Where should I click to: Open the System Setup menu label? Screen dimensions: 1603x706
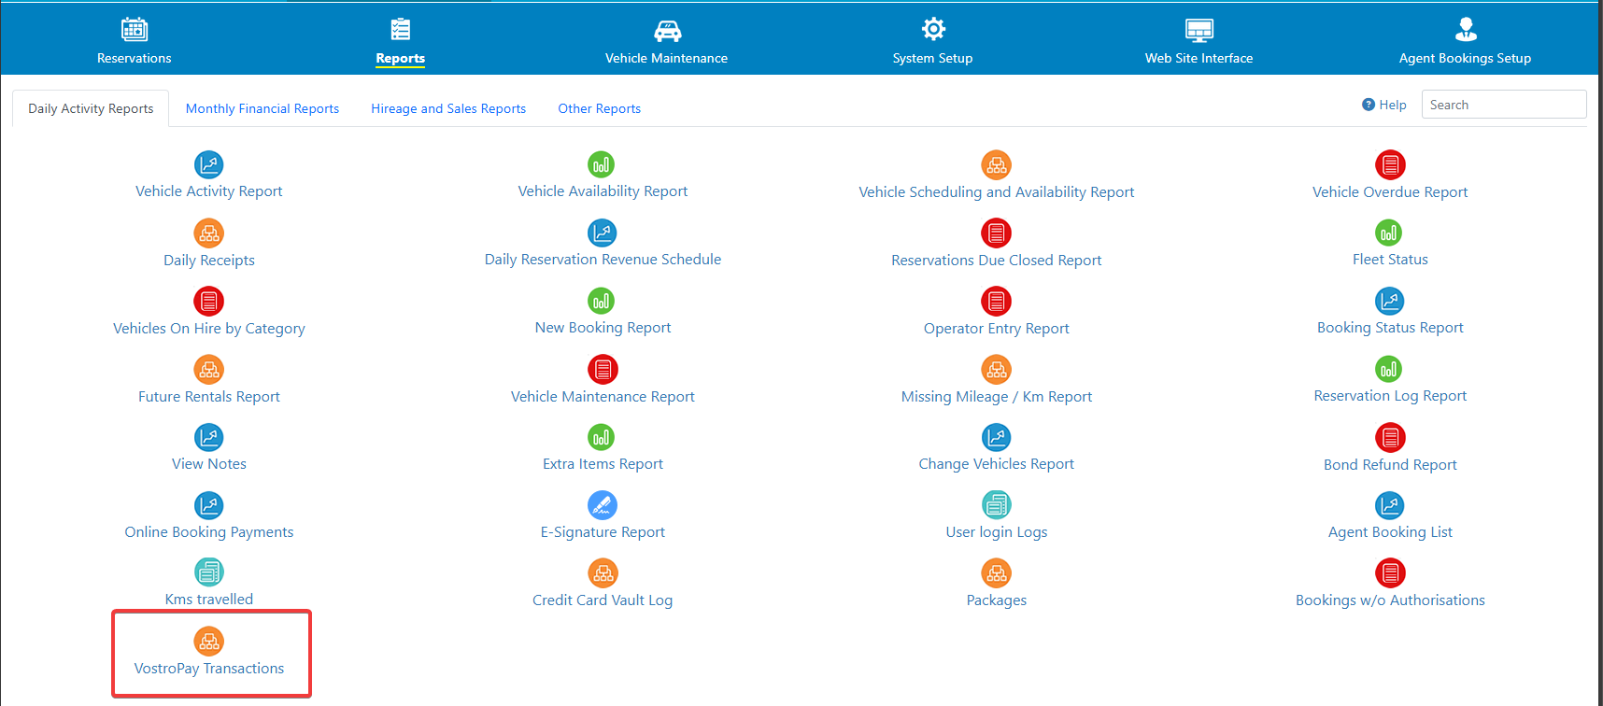932,58
